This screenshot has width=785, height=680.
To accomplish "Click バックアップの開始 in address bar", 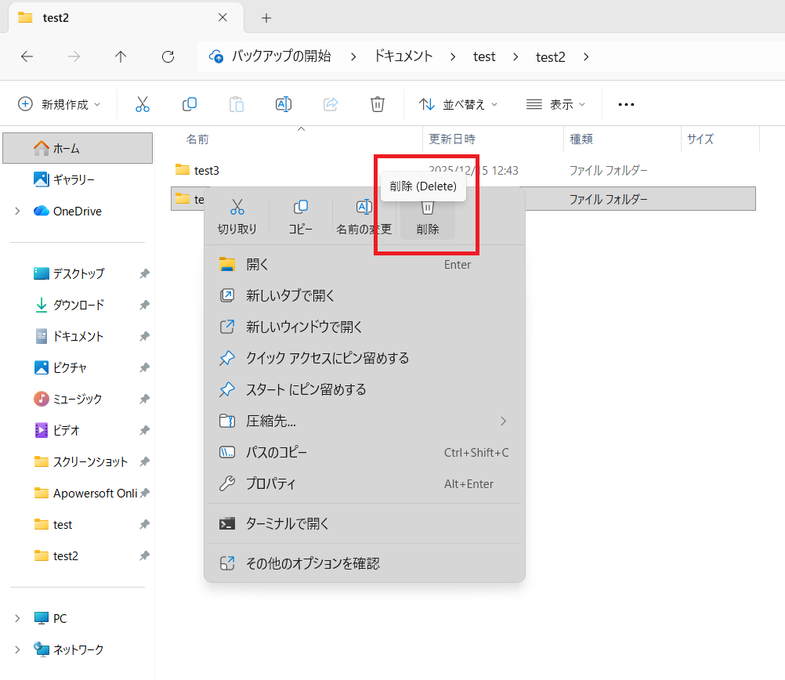I will click(281, 56).
